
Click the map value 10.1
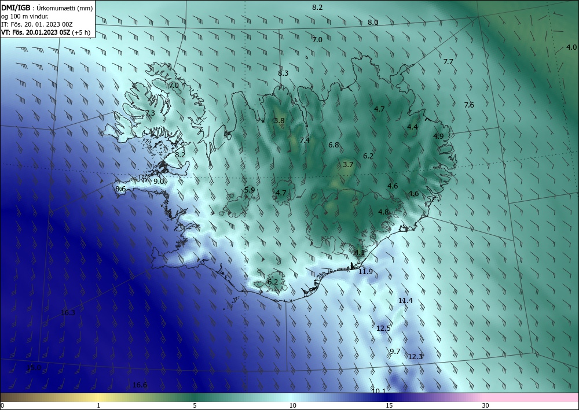[379, 391]
